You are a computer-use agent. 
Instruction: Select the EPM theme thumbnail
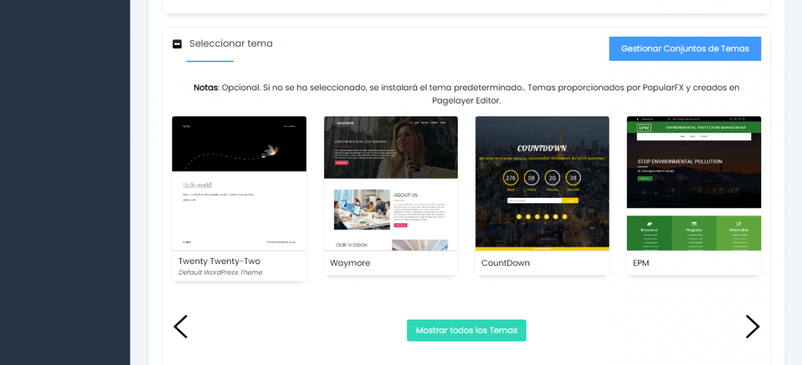[x=694, y=183]
